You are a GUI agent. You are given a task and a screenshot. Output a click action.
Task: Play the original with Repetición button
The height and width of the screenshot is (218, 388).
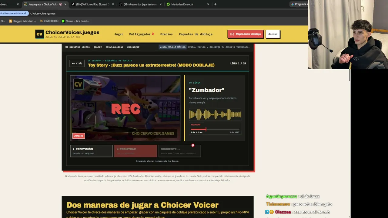[91, 151]
